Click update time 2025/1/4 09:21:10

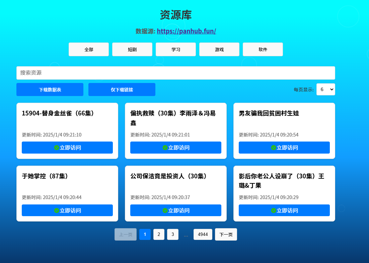tap(62, 135)
